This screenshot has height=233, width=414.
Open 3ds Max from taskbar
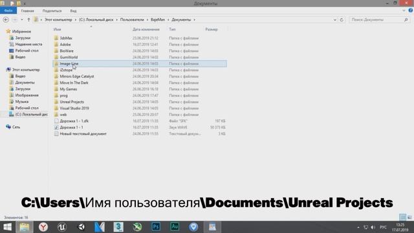(x=118, y=227)
